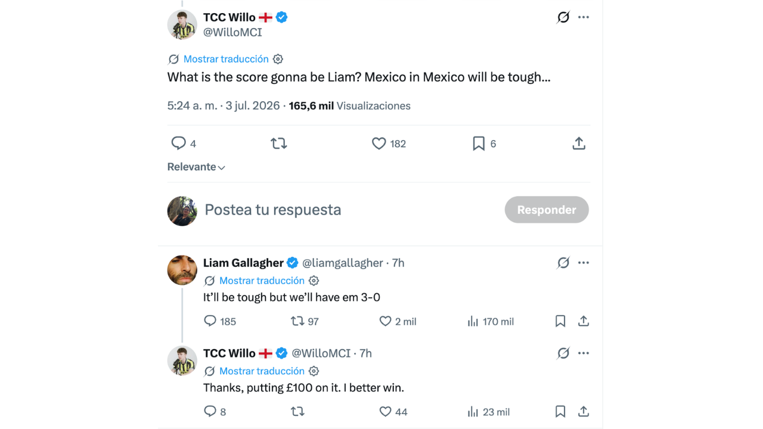Like the main post with 182 likes
Viewport: 763px width, 429px height.
click(379, 143)
